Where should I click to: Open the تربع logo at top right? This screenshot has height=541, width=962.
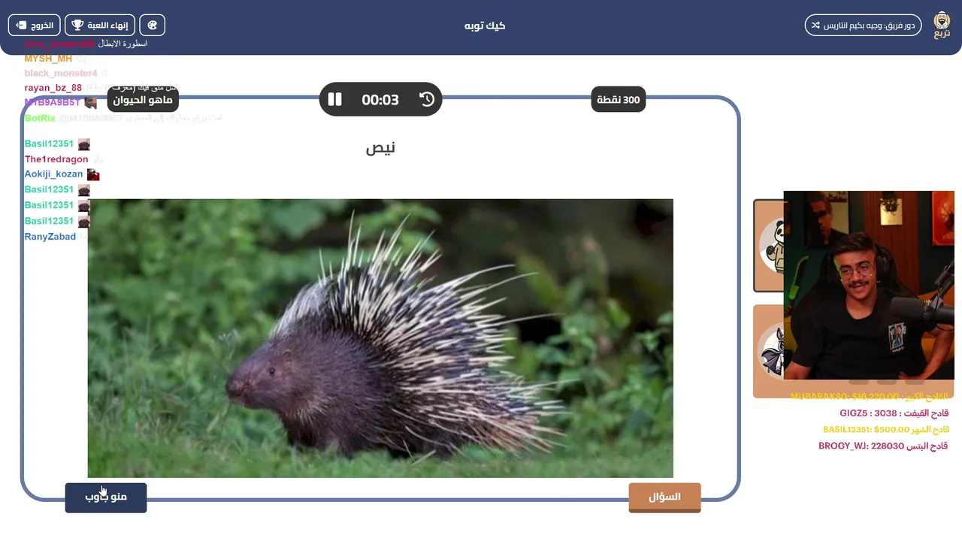click(942, 25)
